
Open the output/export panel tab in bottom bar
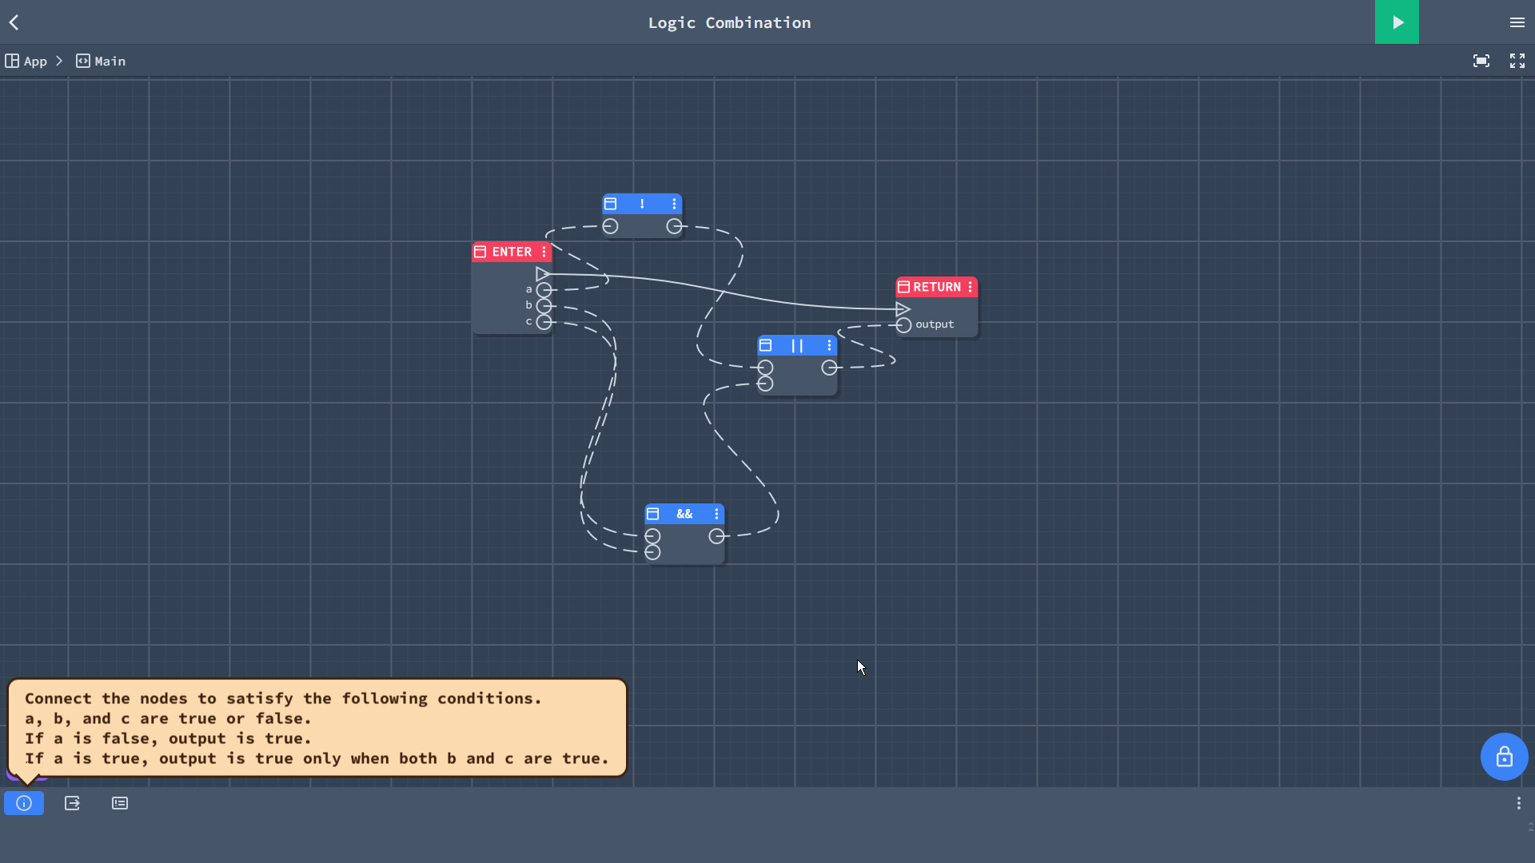pos(72,803)
